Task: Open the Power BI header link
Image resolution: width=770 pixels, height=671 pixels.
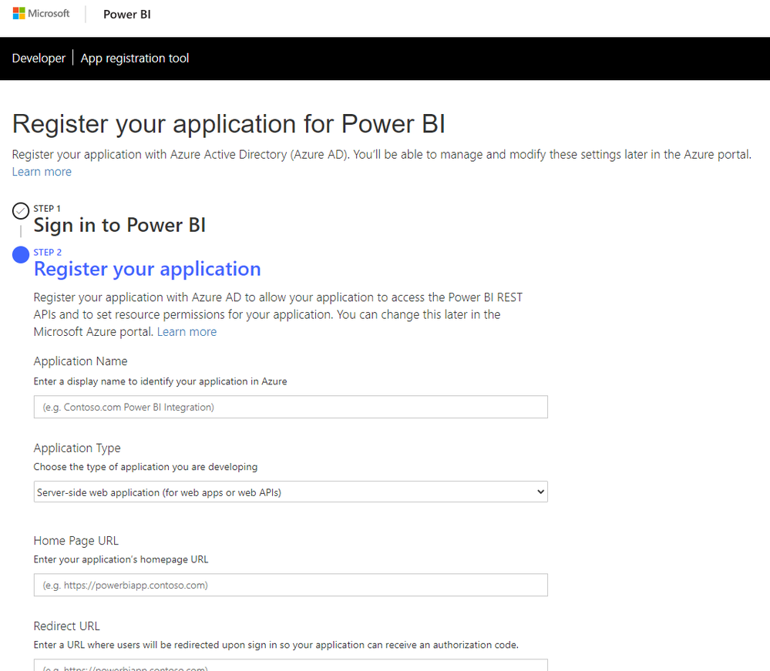Action: [x=126, y=14]
